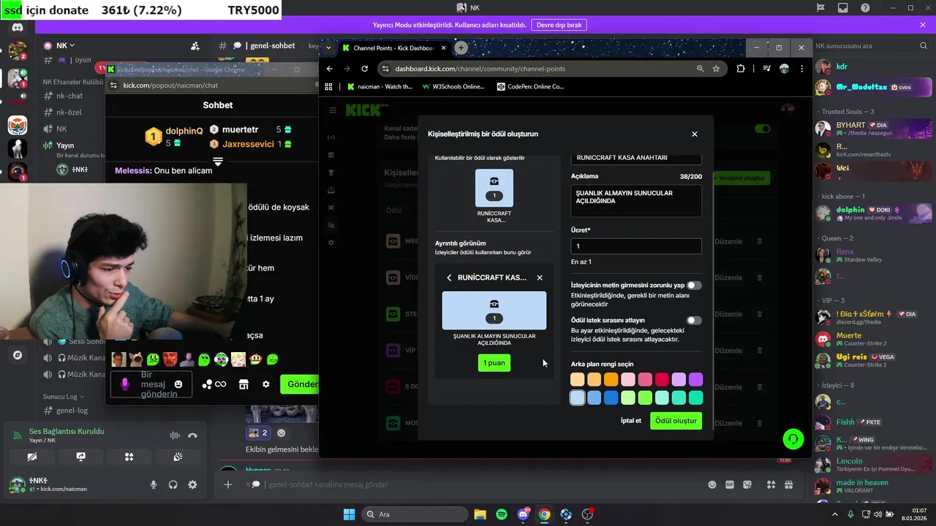Click the 'Ödül oluştur' button
936x526 pixels.
tap(676, 421)
